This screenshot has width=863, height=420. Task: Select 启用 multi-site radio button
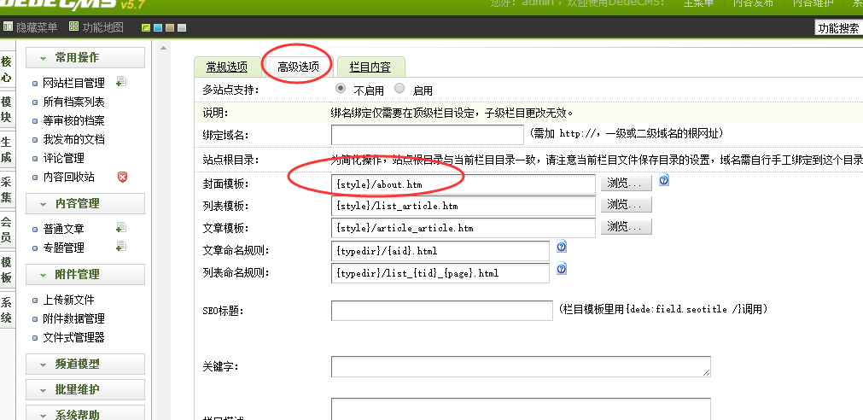tap(399, 88)
